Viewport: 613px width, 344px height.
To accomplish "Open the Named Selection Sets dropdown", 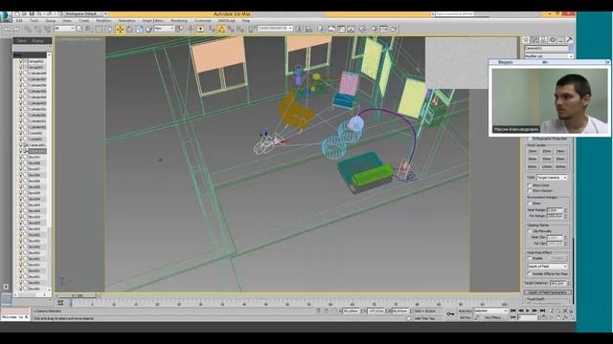I will pos(275,29).
